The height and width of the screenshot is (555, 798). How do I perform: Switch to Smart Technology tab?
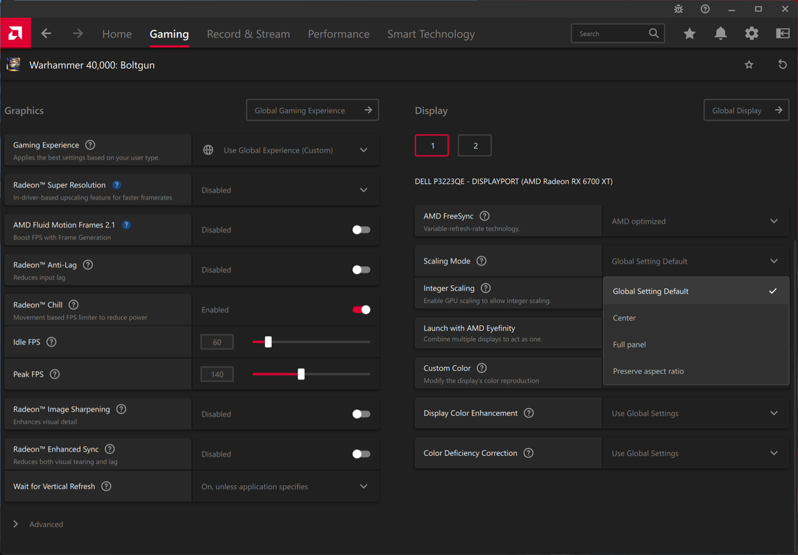click(x=431, y=34)
